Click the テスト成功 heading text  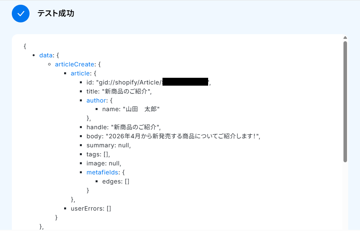[x=56, y=14]
